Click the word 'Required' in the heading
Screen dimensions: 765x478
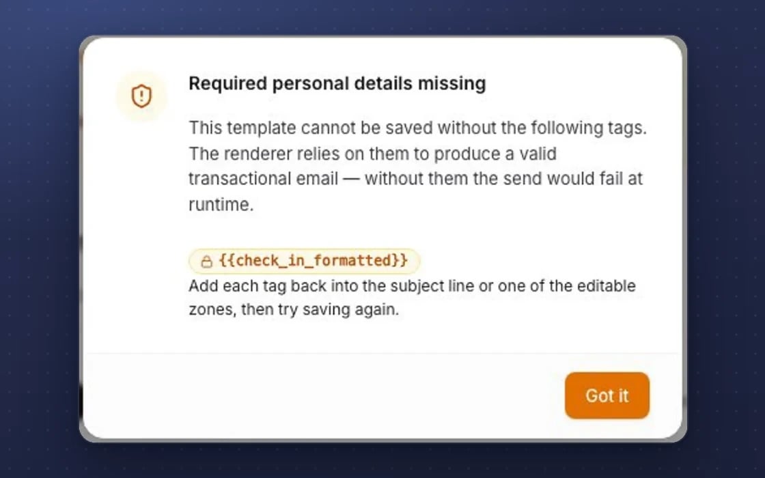coord(228,83)
